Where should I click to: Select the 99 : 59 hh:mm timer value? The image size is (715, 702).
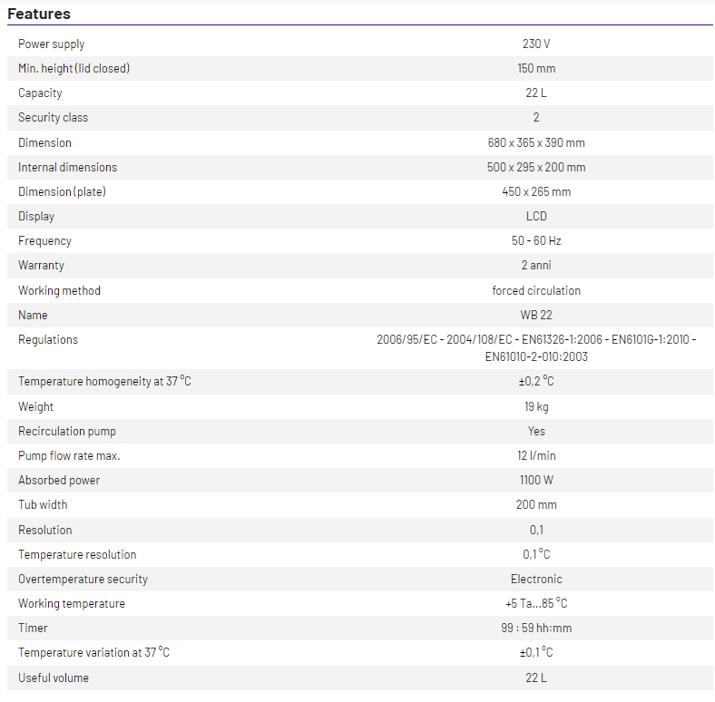536,629
